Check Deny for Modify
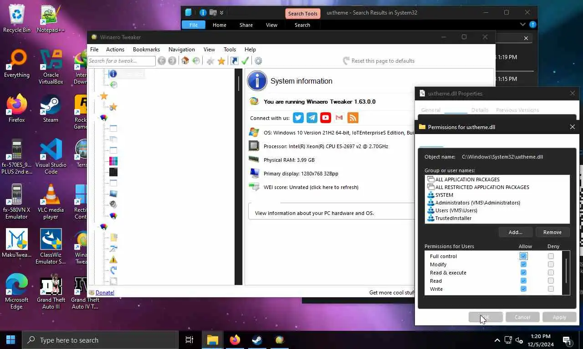The height and width of the screenshot is (349, 583). 551,264
